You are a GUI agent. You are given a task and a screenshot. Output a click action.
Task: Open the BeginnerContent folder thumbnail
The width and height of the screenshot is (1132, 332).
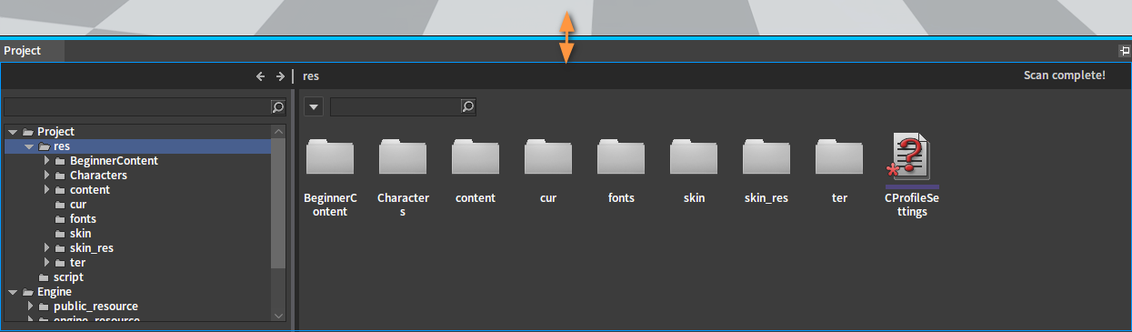pyautogui.click(x=330, y=156)
